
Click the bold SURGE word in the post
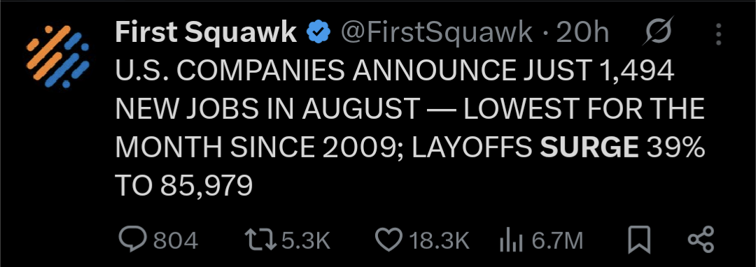click(589, 147)
